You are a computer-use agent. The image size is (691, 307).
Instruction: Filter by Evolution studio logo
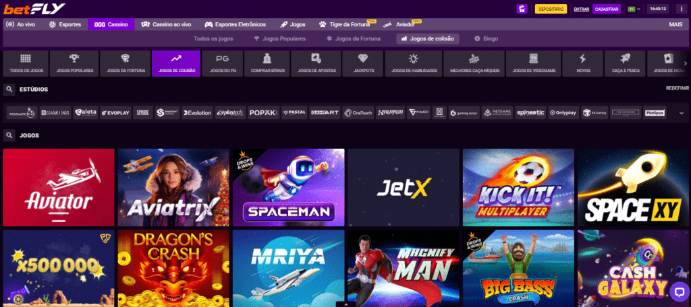click(x=197, y=113)
